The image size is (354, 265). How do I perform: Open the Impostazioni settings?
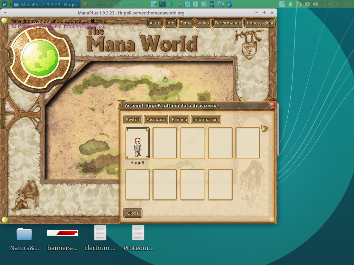pyautogui.click(x=260, y=23)
